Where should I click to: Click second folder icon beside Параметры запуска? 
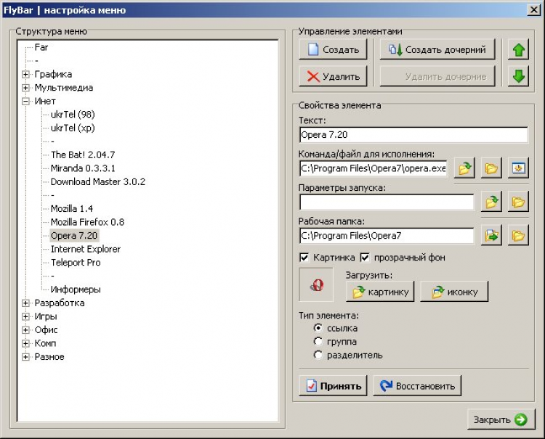coord(518,202)
